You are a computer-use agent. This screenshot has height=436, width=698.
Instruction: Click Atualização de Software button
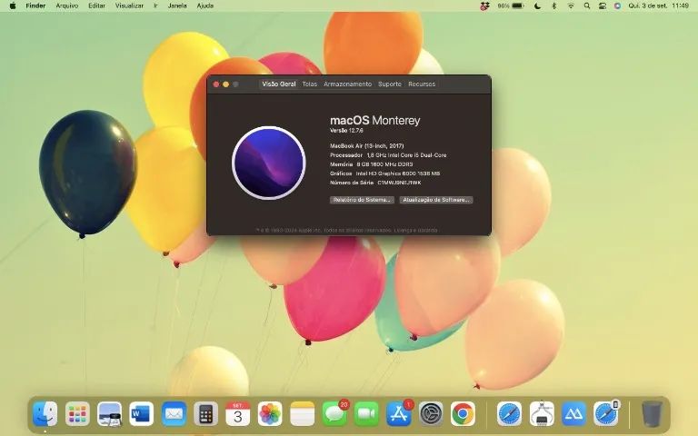(436, 200)
